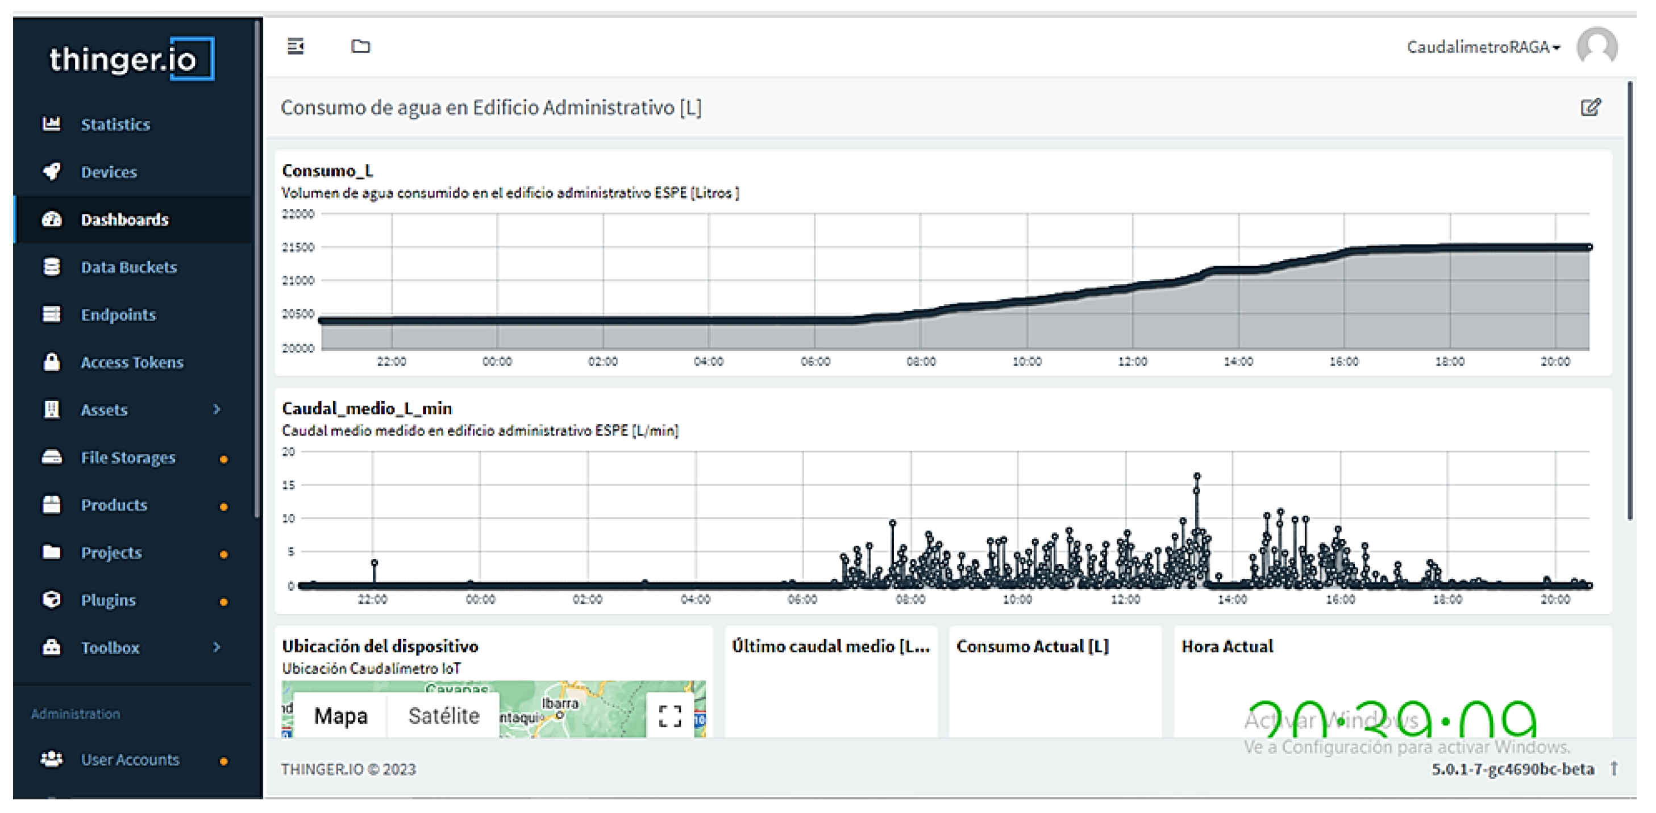
Task: Collapse the sidebar with the menu icon
Action: 295,46
